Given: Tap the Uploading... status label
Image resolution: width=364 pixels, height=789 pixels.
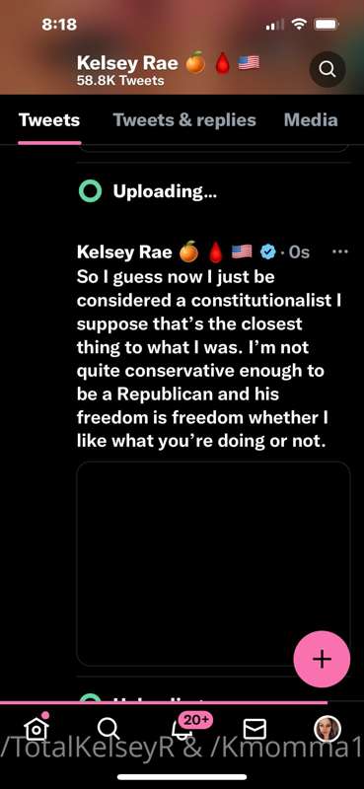Looking at the screenshot, I should coord(165,191).
